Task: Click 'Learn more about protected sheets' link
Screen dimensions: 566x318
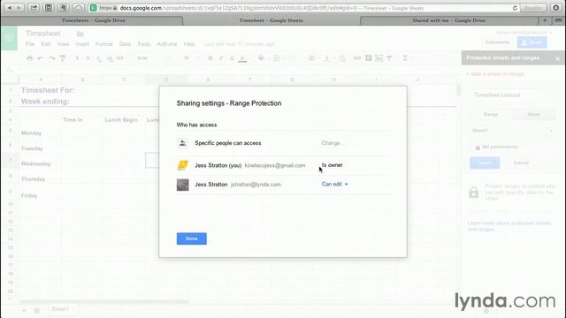Action: 509,226
